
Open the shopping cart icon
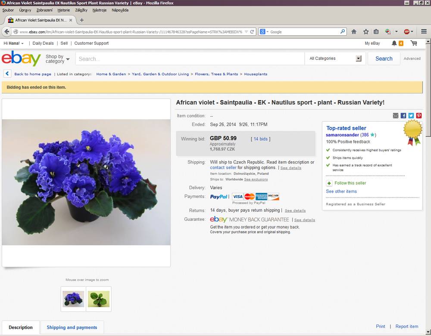(x=414, y=43)
